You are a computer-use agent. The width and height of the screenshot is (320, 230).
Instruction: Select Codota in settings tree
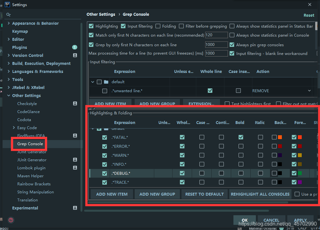[x=24, y=119]
